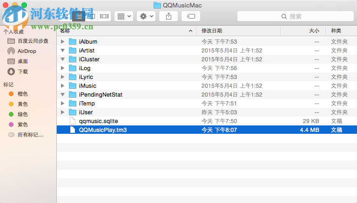
Task: Click the iUser date 昨天 下午5:03
Action: click(x=219, y=112)
